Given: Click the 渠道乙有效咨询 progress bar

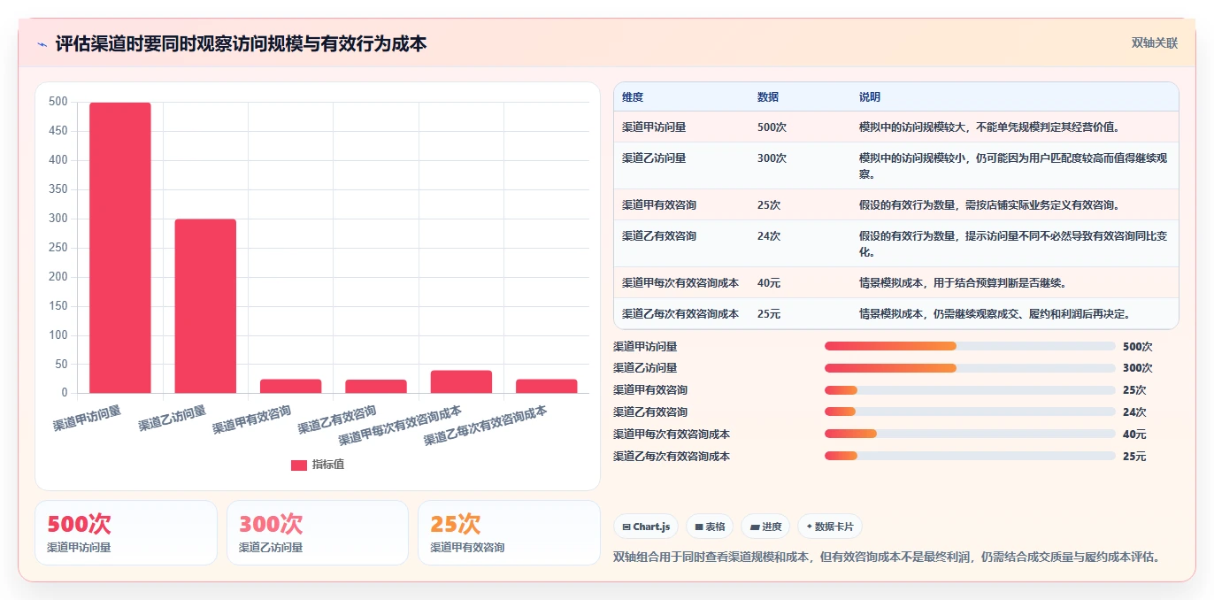Looking at the screenshot, I should (970, 412).
